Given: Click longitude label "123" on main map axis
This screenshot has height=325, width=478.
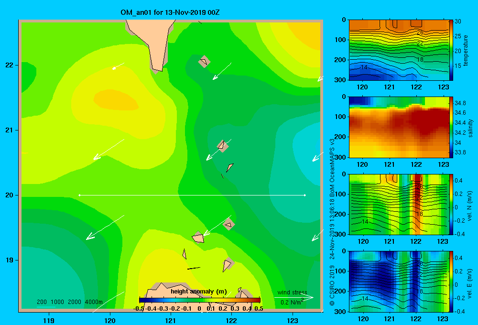Looking at the screenshot, I should point(293,320).
